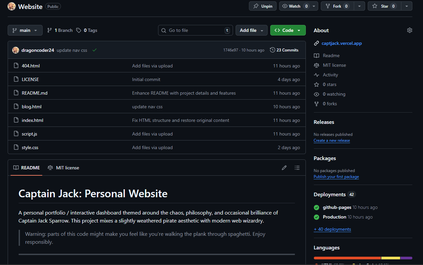Open the 23 Commits history
The width and height of the screenshot is (423, 265).
click(284, 50)
